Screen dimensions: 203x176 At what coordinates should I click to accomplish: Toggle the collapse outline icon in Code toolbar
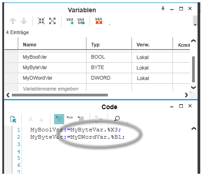click(70, 118)
